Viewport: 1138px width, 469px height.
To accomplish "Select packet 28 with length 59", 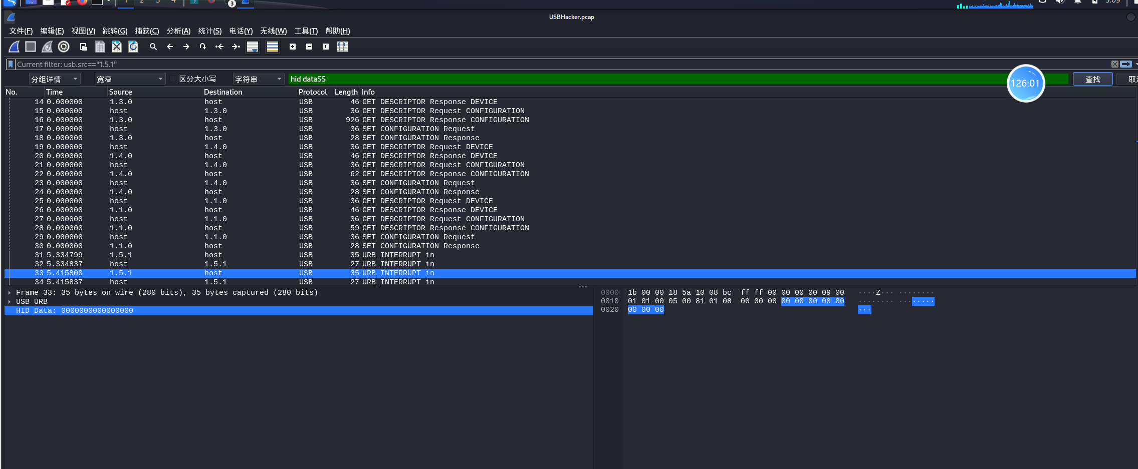I will point(570,228).
